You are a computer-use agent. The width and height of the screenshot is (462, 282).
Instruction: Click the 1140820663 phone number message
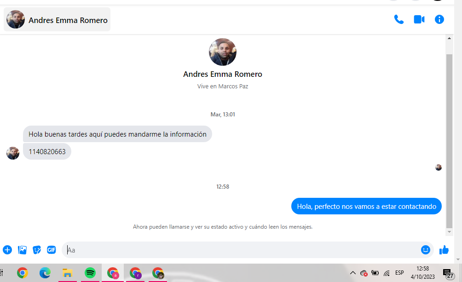coord(47,151)
